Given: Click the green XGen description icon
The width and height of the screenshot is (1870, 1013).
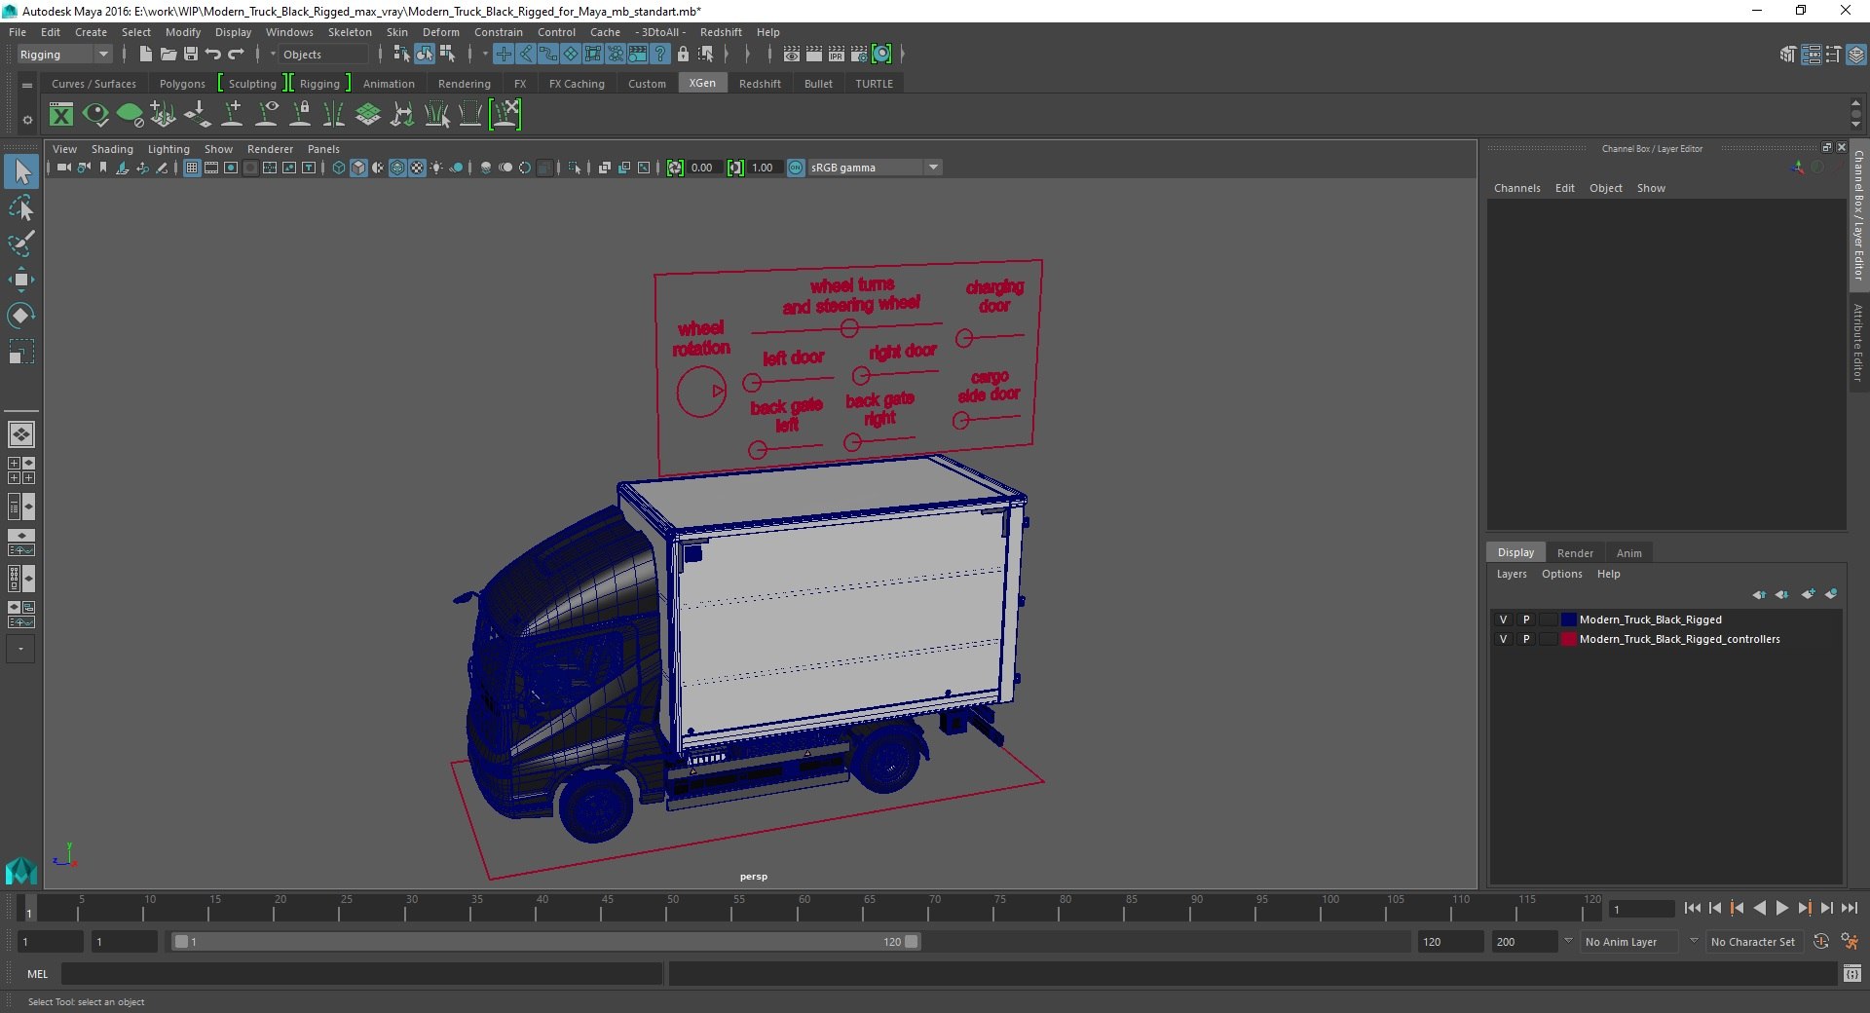Looking at the screenshot, I should click(x=130, y=115).
